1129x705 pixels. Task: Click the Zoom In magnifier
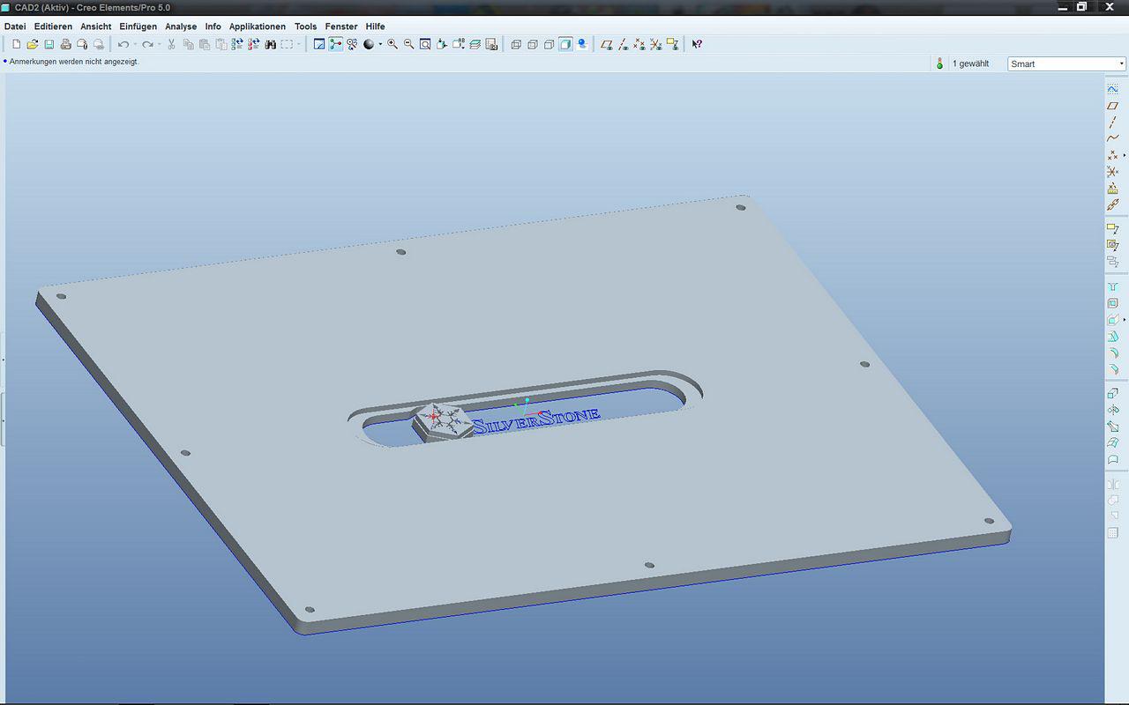393,44
